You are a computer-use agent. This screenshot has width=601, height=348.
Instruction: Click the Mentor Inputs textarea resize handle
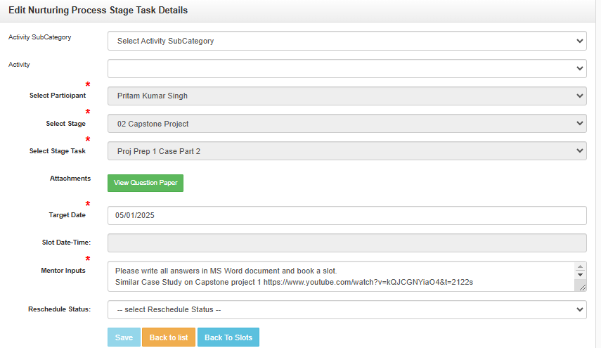pyautogui.click(x=581, y=286)
